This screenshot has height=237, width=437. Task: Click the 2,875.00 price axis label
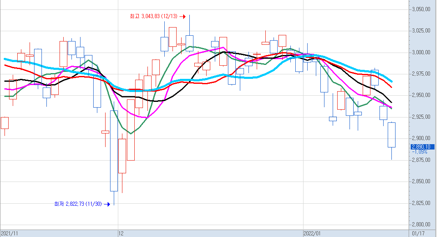[x=421, y=160]
